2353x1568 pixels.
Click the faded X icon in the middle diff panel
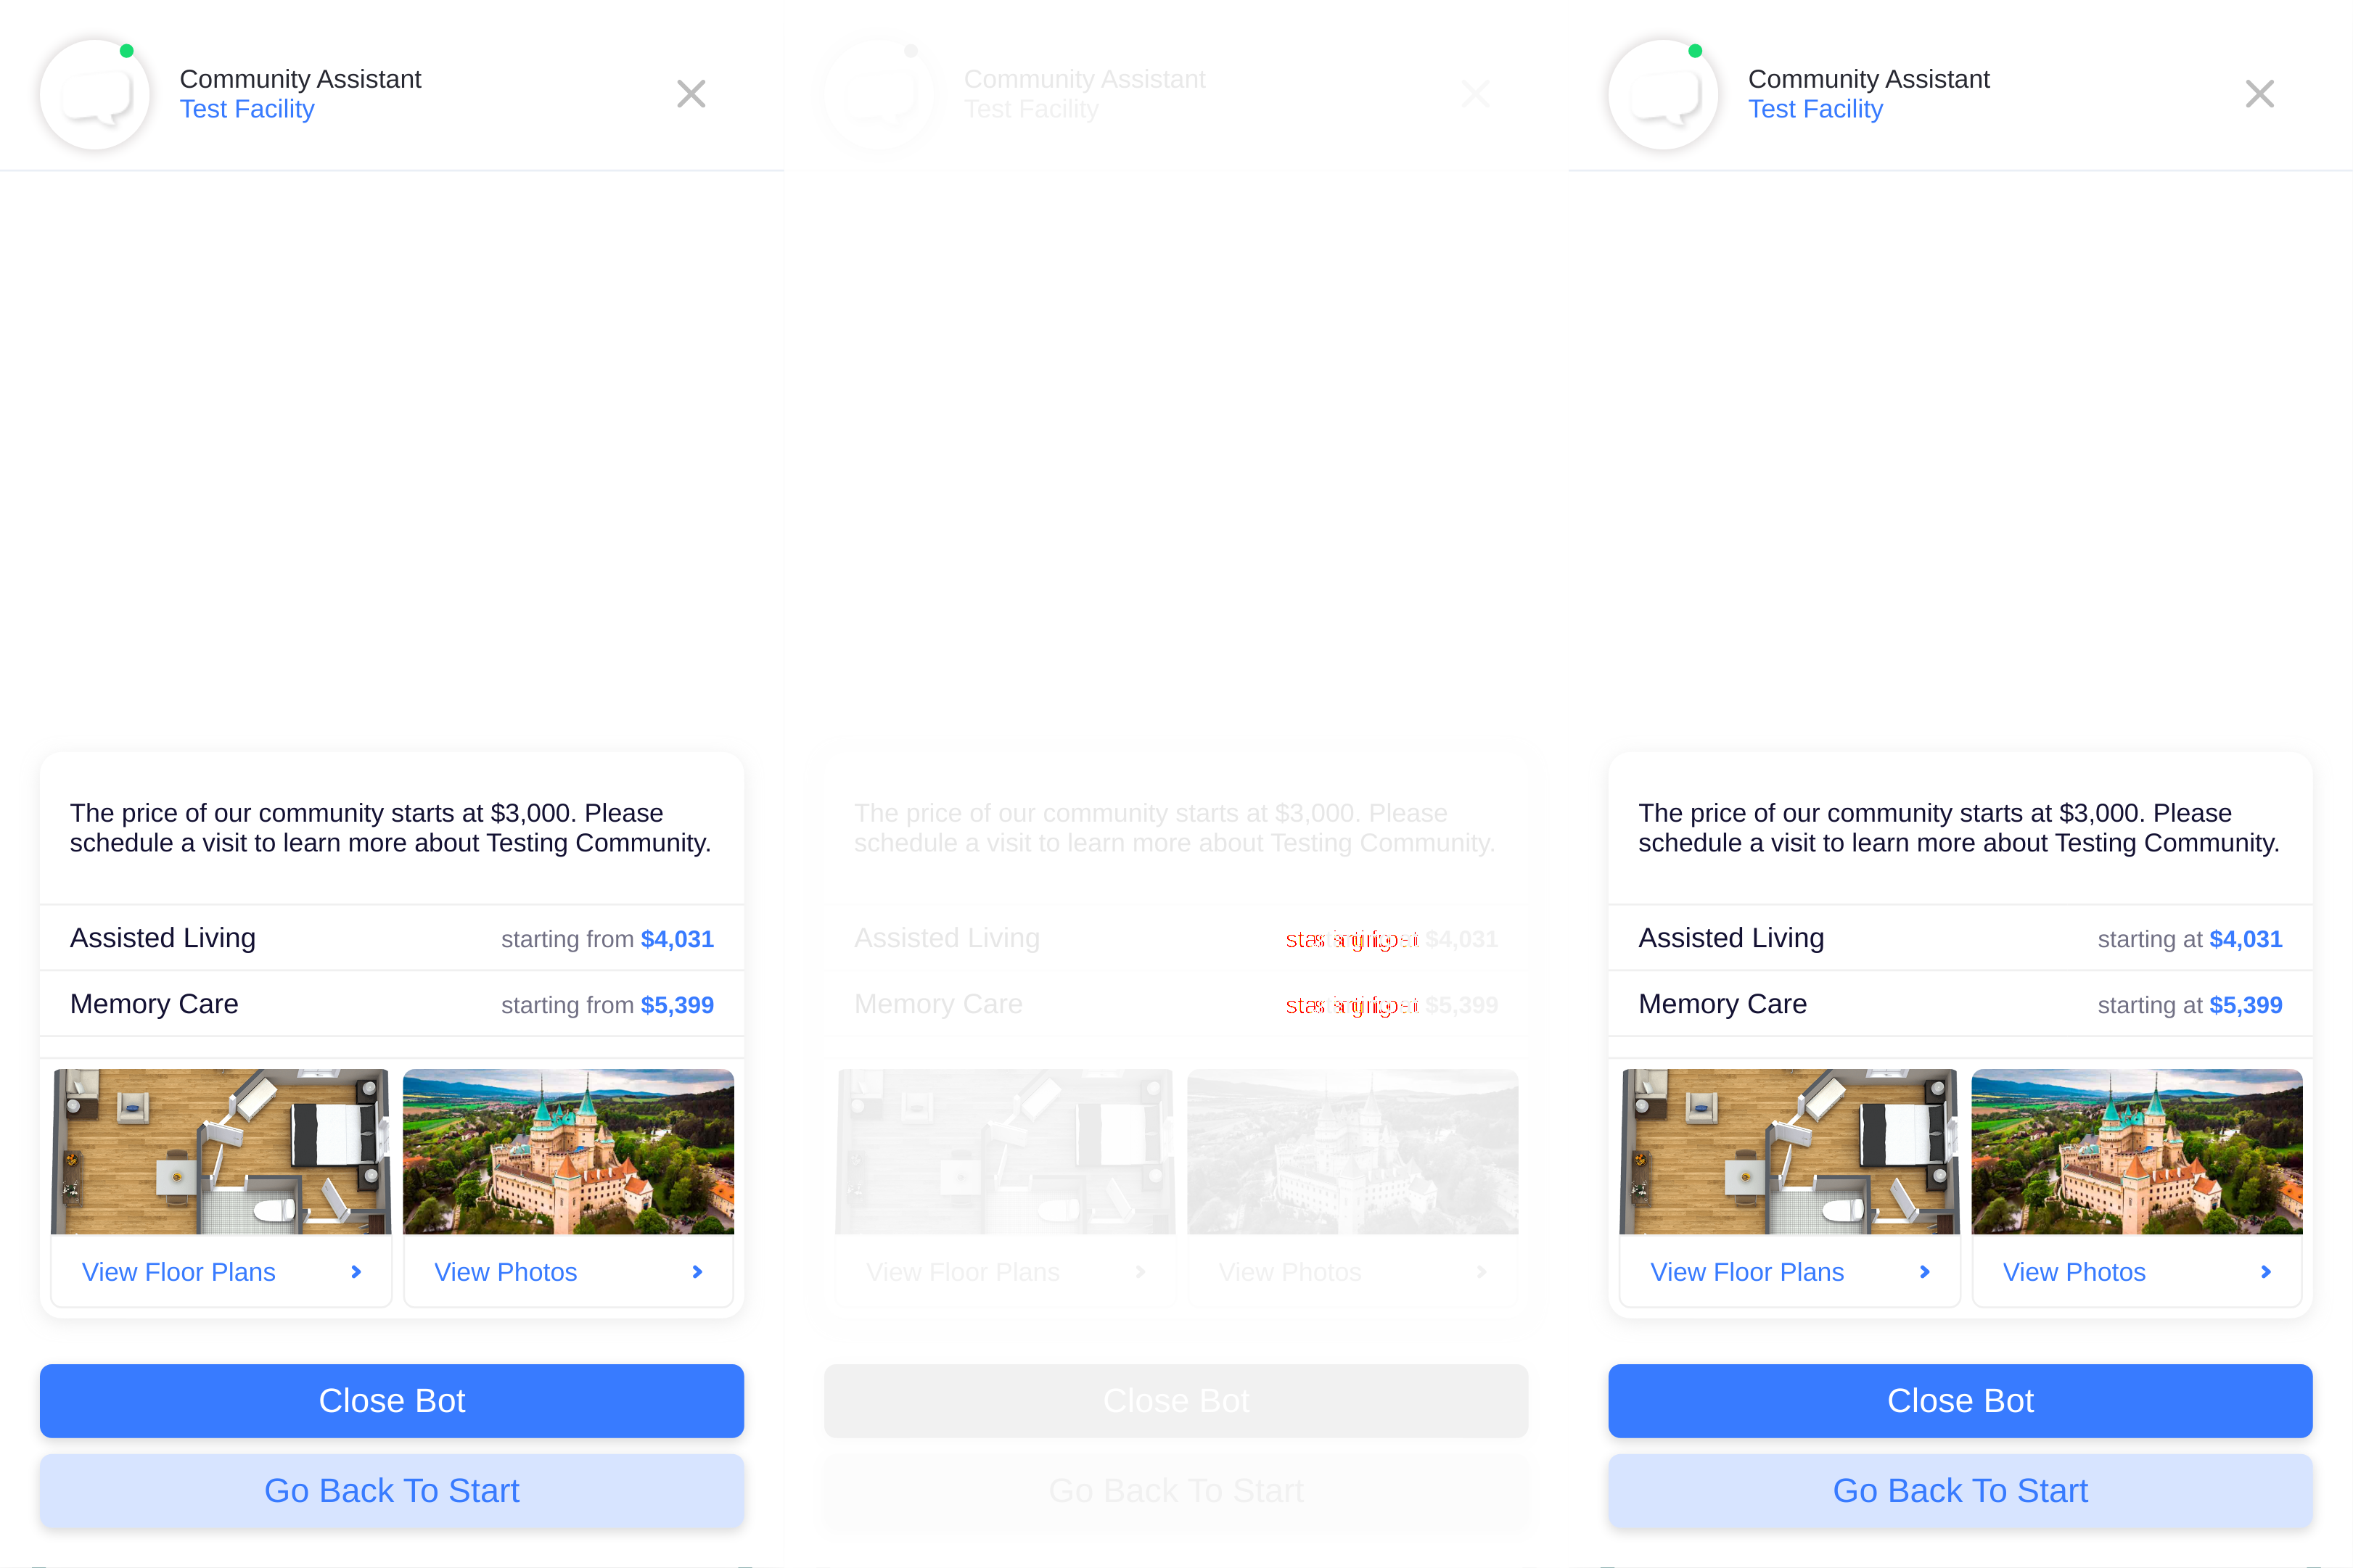[x=1476, y=94]
